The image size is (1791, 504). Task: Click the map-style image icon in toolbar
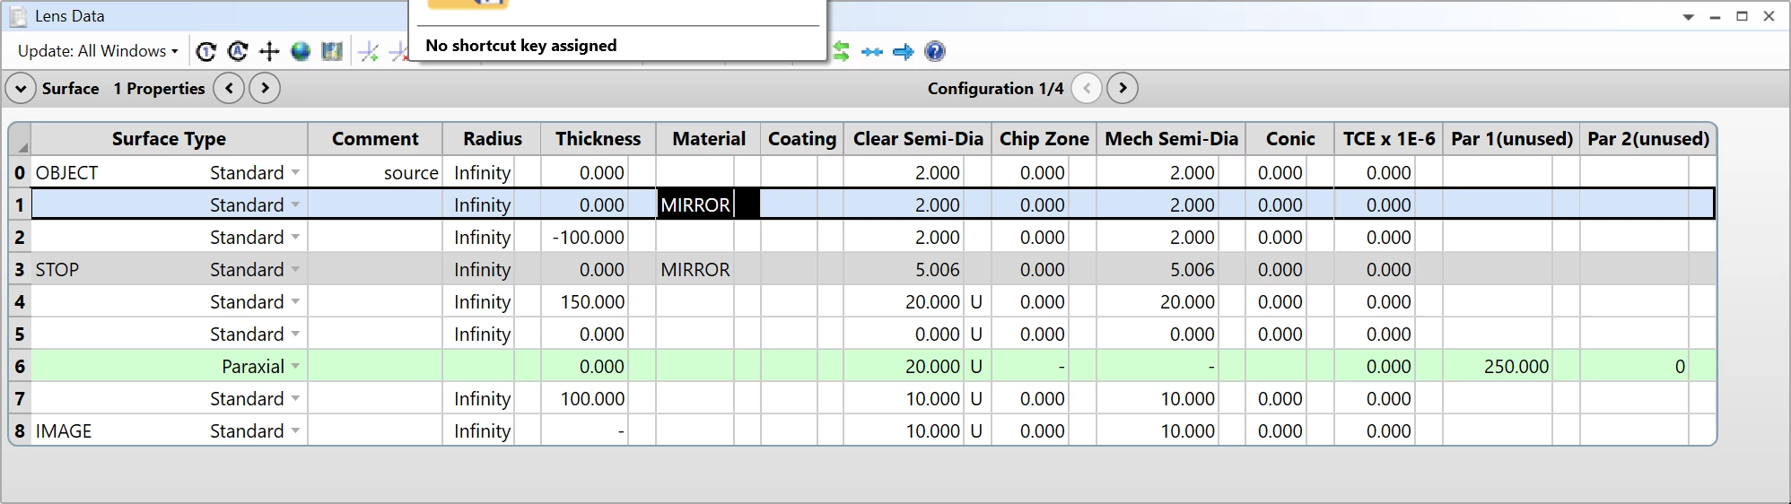(x=332, y=51)
